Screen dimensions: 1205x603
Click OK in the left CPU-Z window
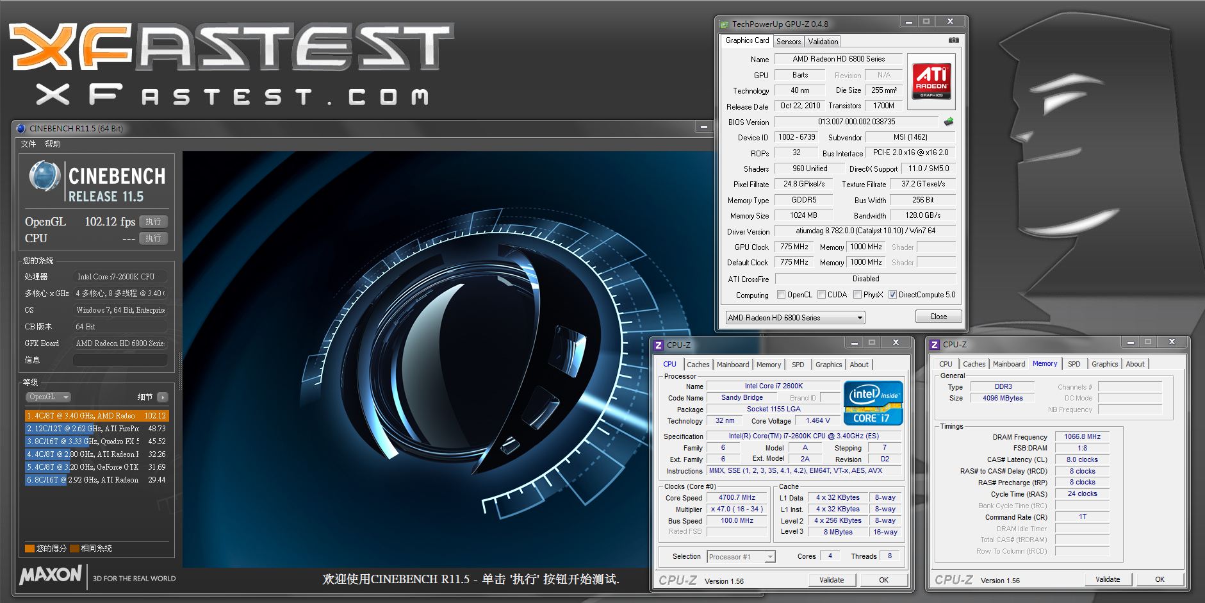pos(883,580)
